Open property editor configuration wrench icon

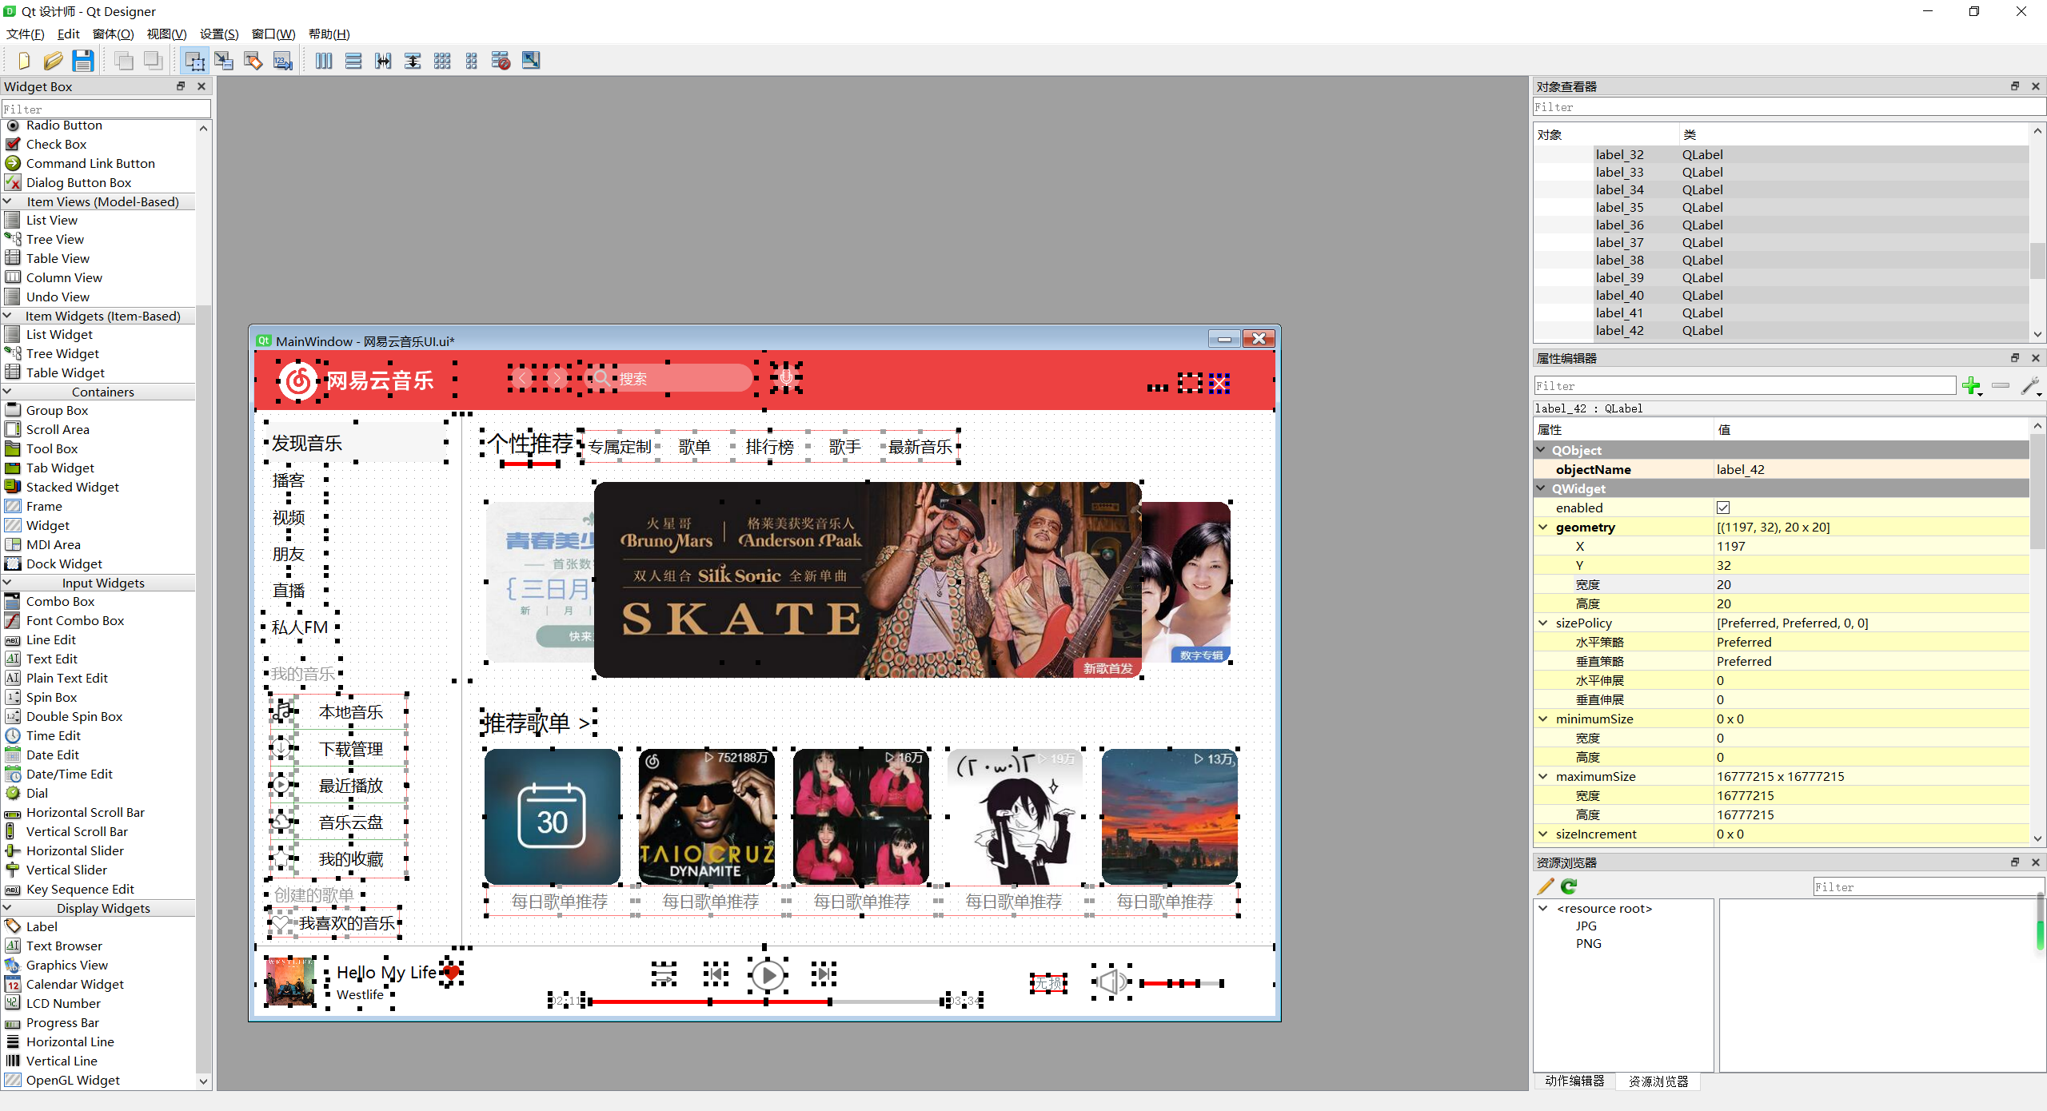click(x=2031, y=386)
